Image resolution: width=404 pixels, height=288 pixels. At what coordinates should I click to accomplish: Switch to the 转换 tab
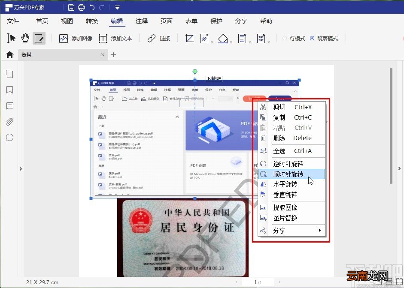[92, 21]
